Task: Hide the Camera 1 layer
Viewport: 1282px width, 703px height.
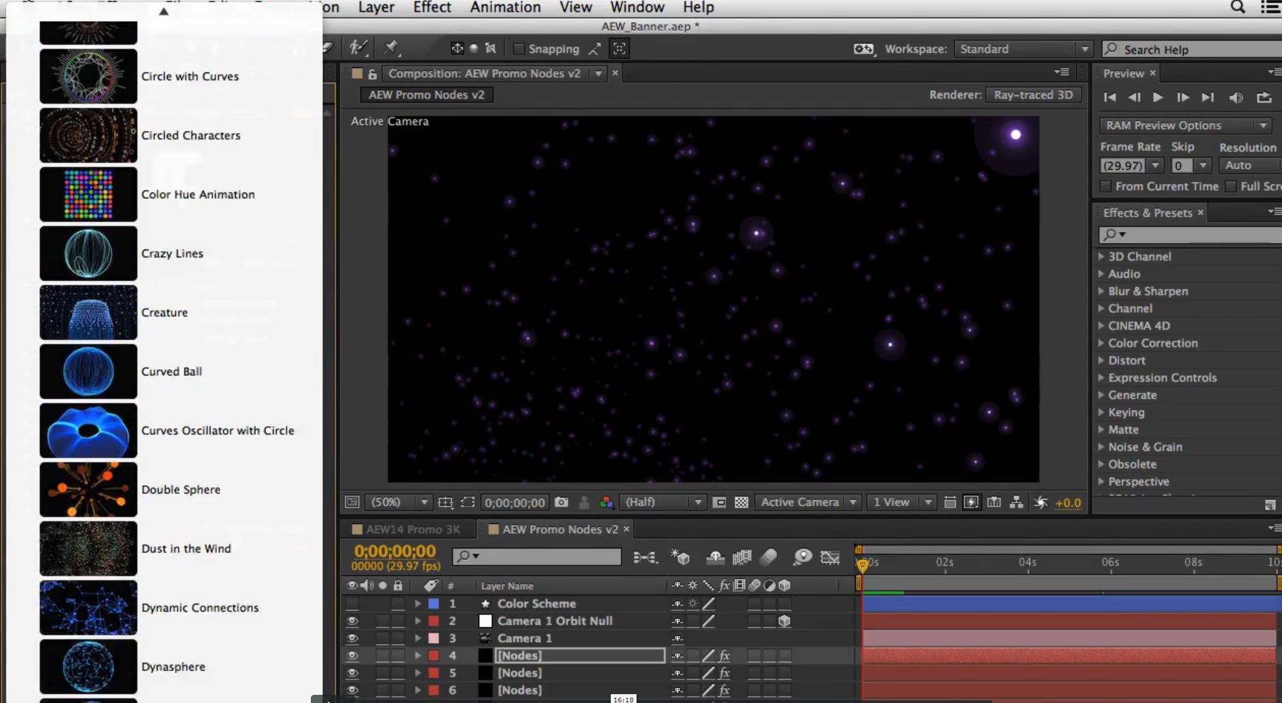Action: (352, 638)
